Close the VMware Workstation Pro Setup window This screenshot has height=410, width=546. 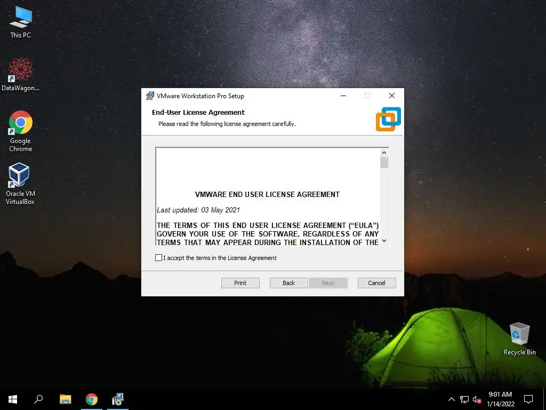pyautogui.click(x=392, y=96)
